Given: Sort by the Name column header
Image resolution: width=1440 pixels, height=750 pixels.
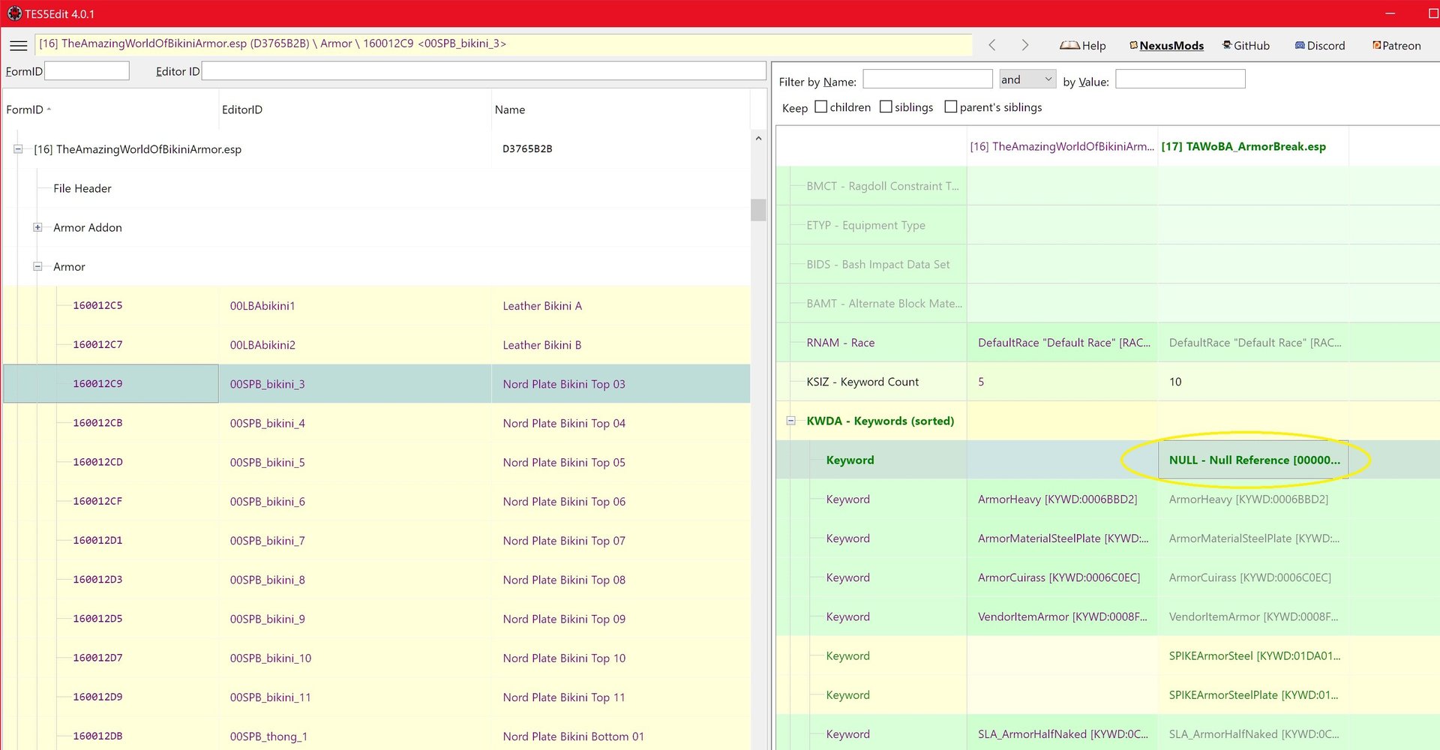Looking at the screenshot, I should 621,109.
